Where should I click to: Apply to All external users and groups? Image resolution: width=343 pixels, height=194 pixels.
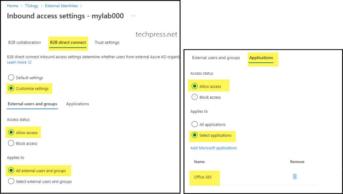click(11, 170)
